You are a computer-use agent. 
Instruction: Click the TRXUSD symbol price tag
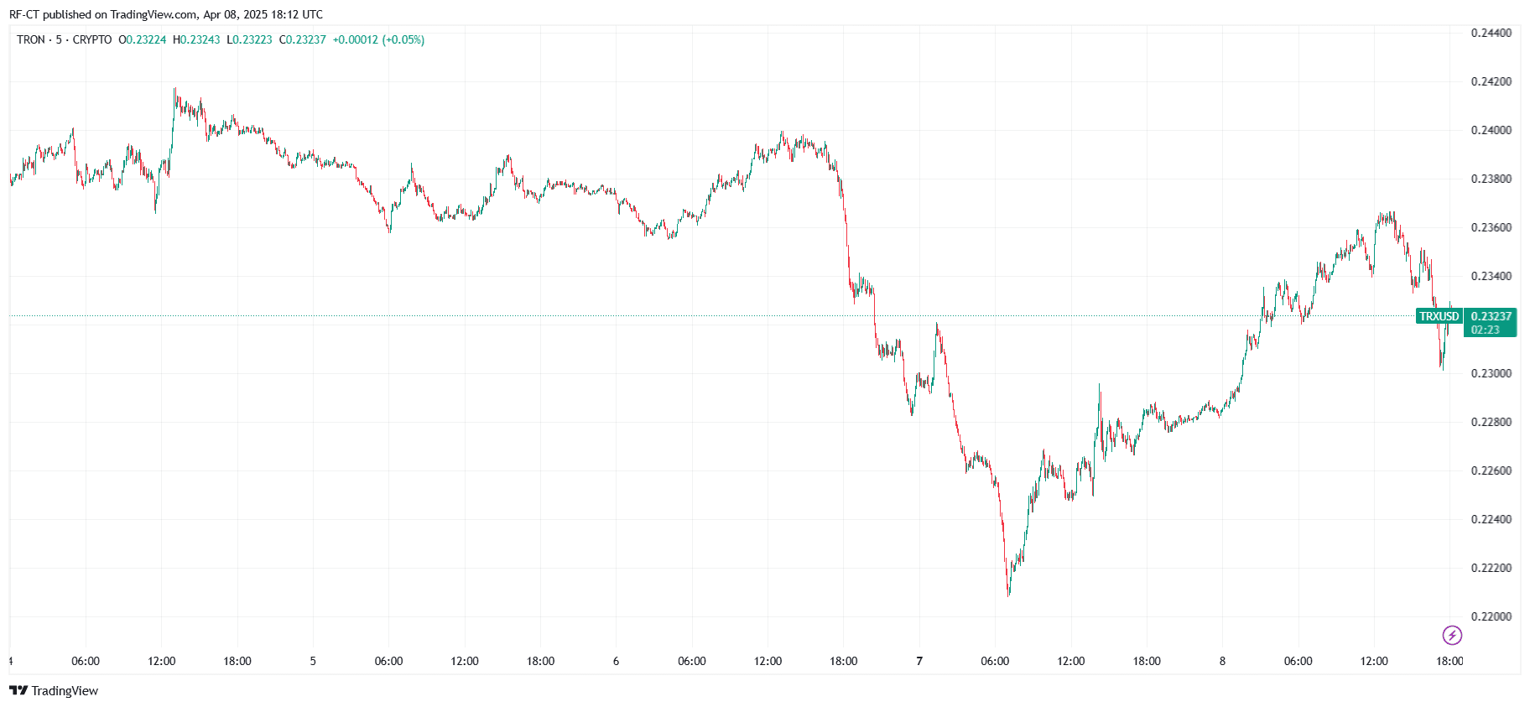(x=1439, y=316)
